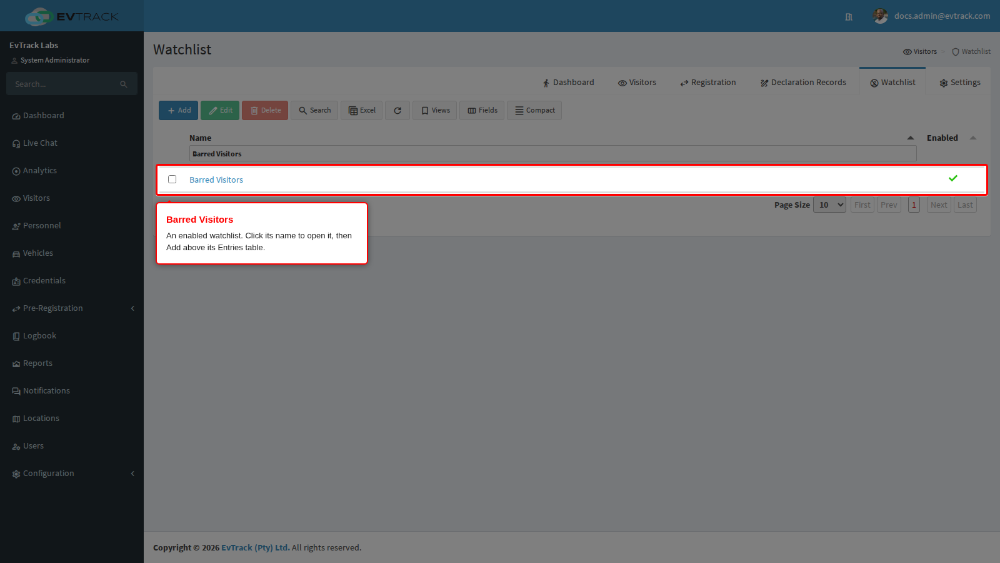Export the list with Excel button

click(361, 110)
